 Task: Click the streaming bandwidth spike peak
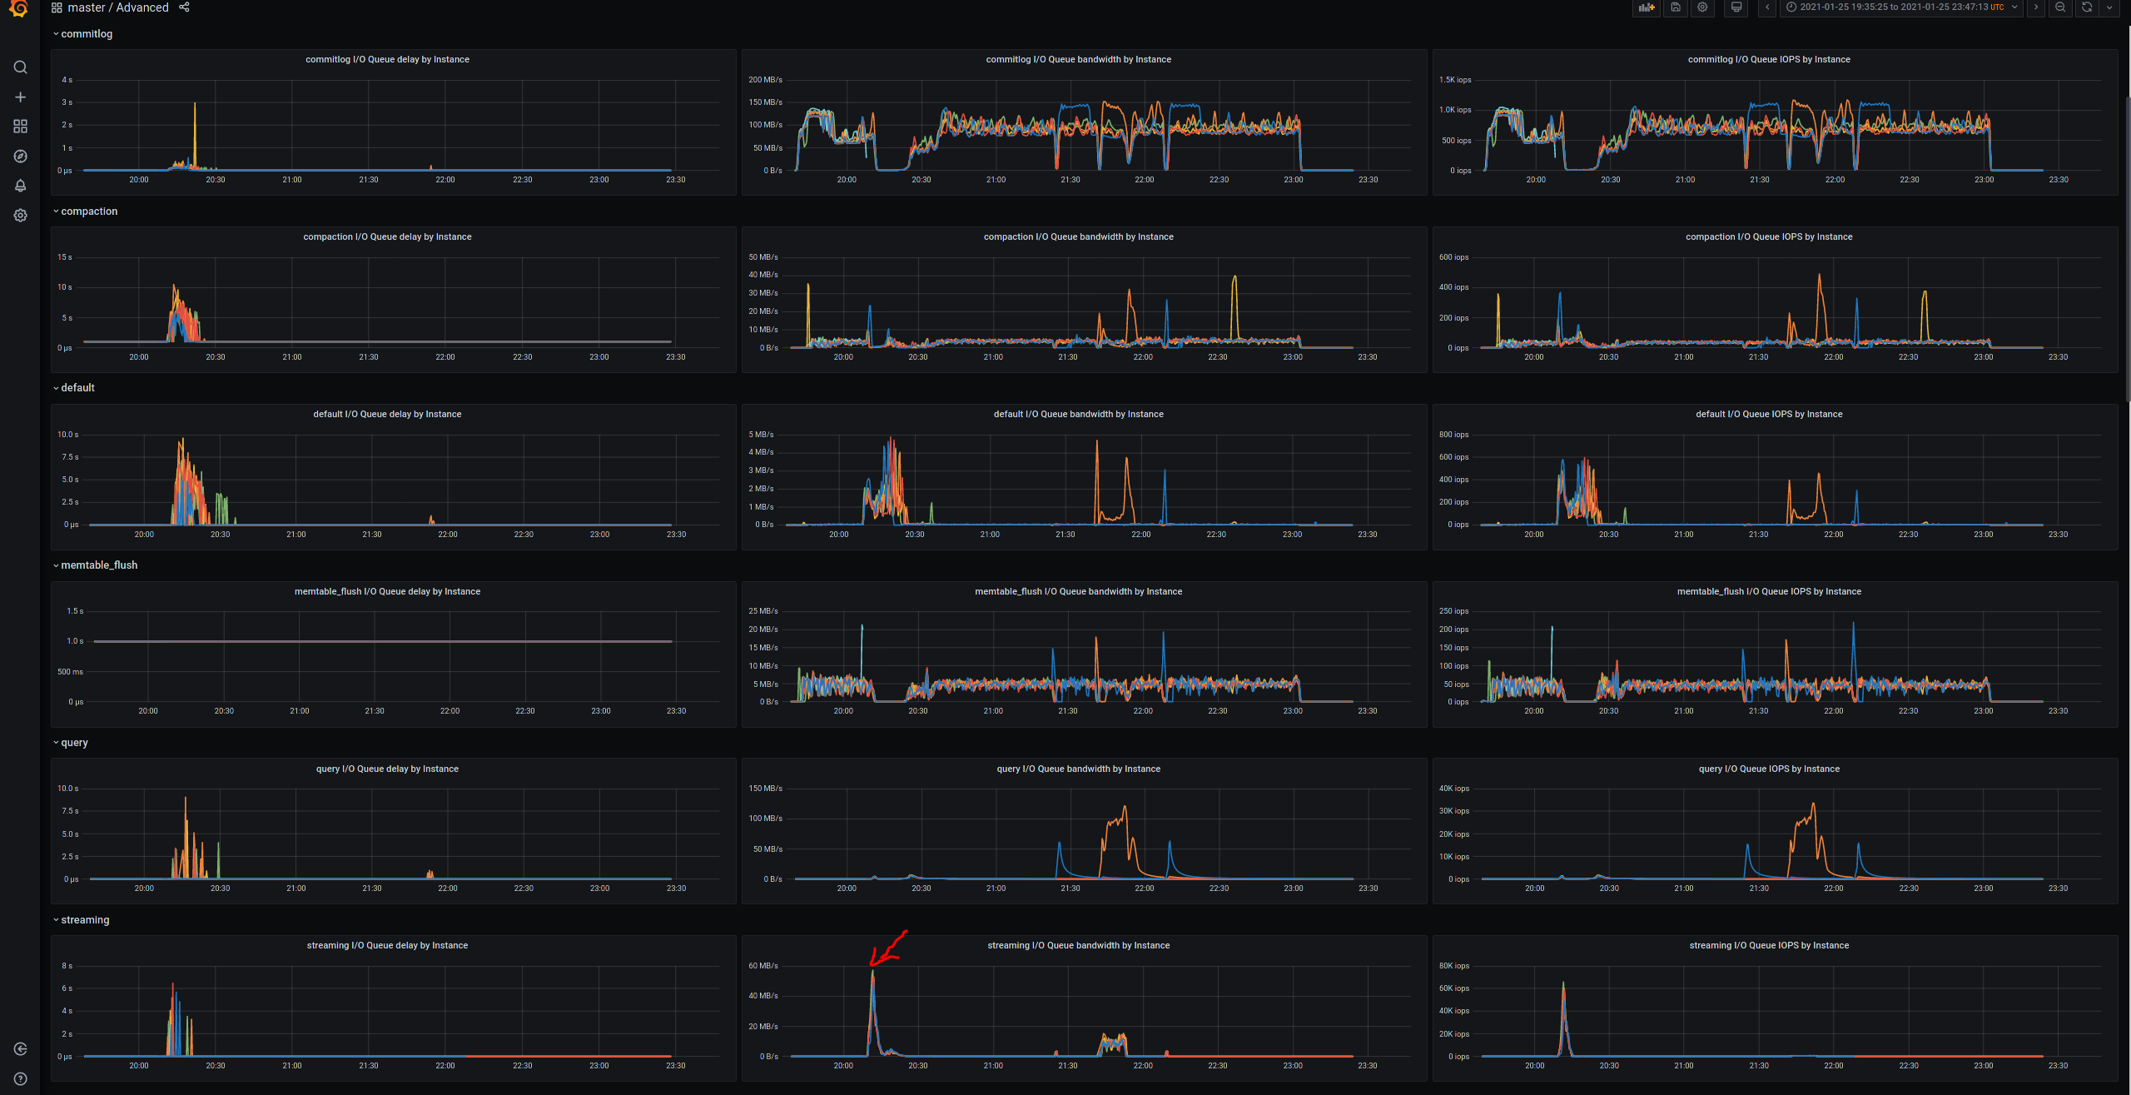pos(872,973)
